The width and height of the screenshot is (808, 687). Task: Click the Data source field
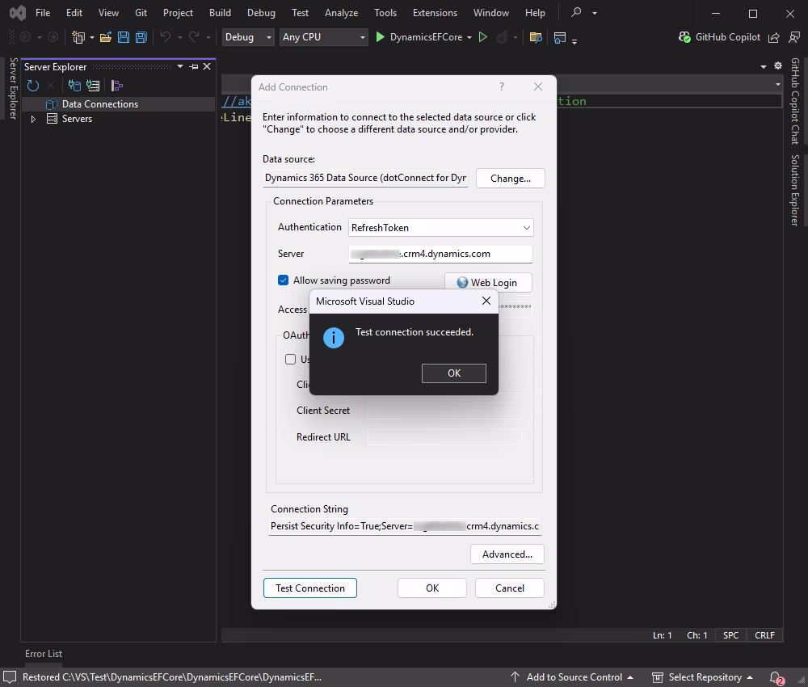click(365, 178)
